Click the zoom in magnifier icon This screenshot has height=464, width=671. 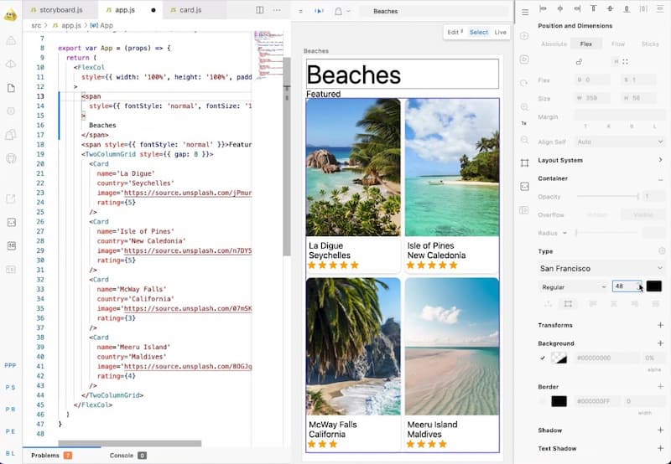click(x=524, y=107)
